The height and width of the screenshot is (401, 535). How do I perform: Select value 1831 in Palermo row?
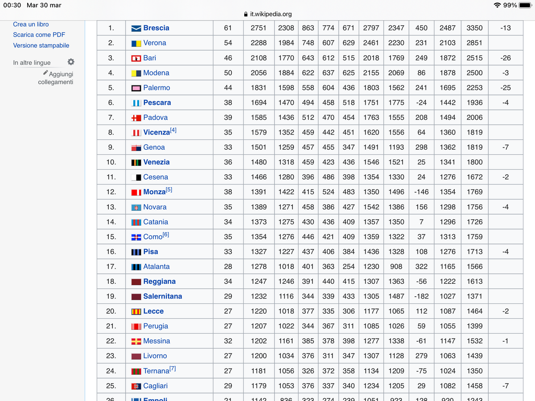click(259, 88)
